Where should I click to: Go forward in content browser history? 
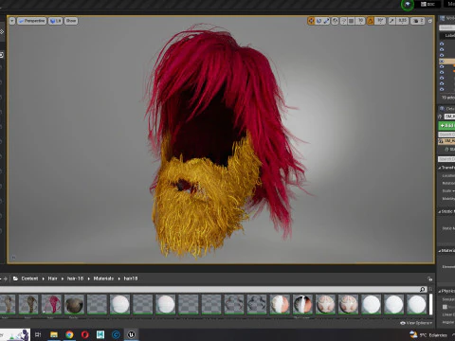(5, 278)
